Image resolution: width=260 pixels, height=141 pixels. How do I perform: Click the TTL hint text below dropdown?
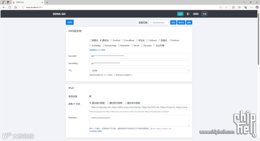click(x=111, y=75)
